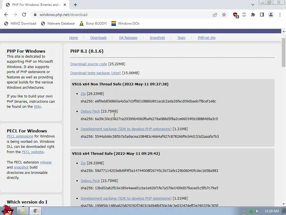Open a new tab with plus button
Image resolution: width=286 pixels, height=215 pixels.
point(75,5)
